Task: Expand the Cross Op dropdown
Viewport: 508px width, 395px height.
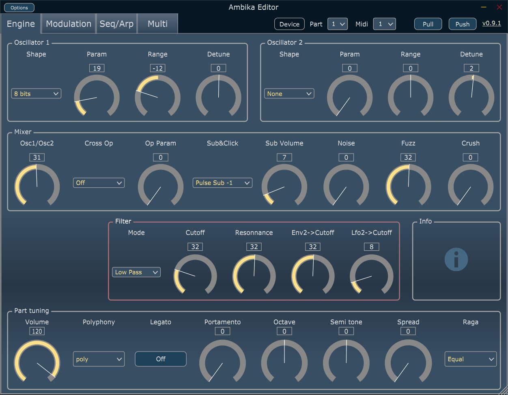Action: 99,183
